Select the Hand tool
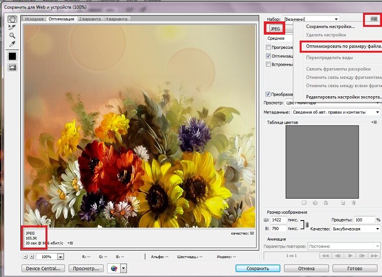 click(x=12, y=19)
